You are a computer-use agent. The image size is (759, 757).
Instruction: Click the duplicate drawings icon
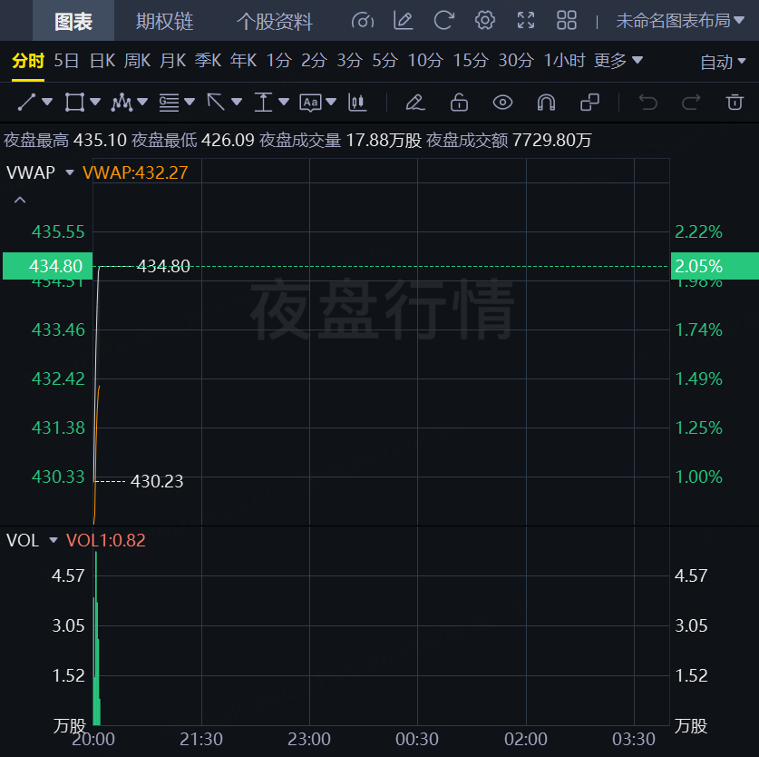(589, 103)
